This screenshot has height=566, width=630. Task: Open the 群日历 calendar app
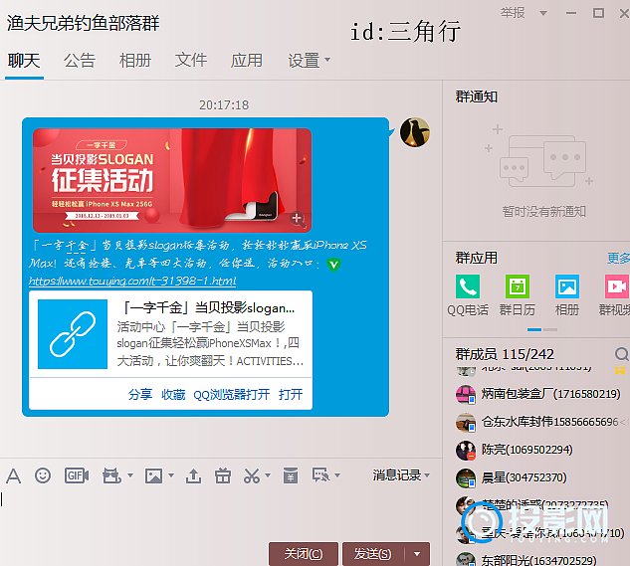[x=518, y=286]
